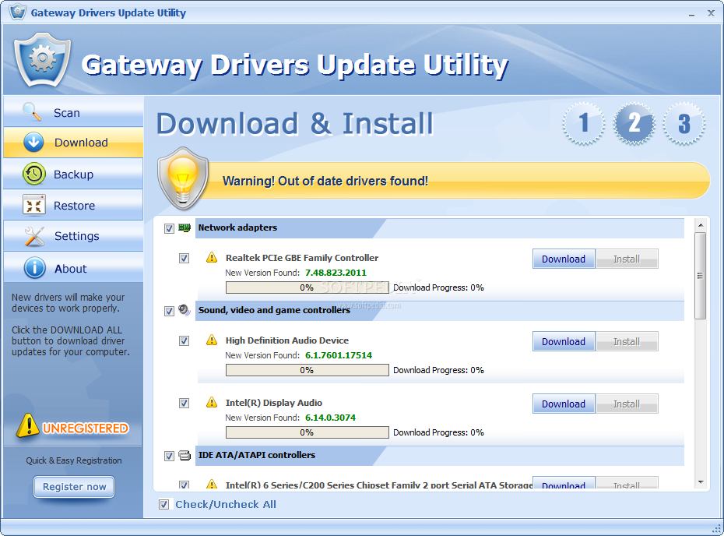Screen dimensions: 724x536
Task: Click Install for Realtek PCIe GBE driver
Action: click(x=627, y=259)
